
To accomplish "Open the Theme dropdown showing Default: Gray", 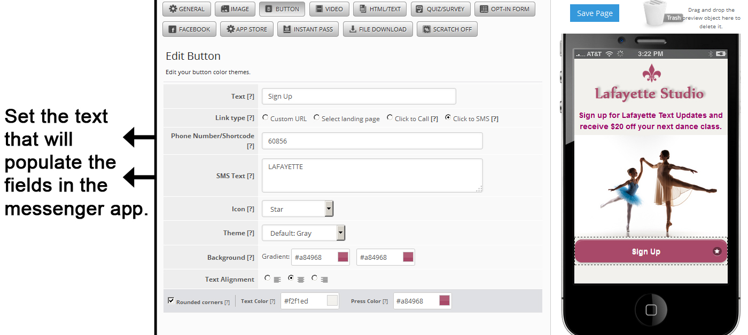I will (303, 233).
